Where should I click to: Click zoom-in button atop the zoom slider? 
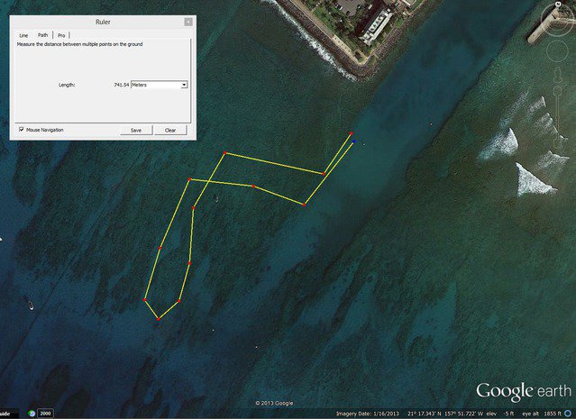[x=558, y=91]
